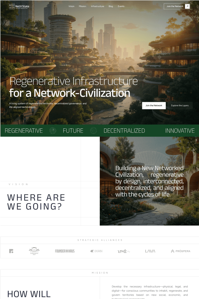Click the IXIAN partner logo

96,251
